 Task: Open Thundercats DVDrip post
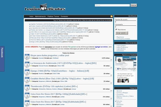point(54,86)
